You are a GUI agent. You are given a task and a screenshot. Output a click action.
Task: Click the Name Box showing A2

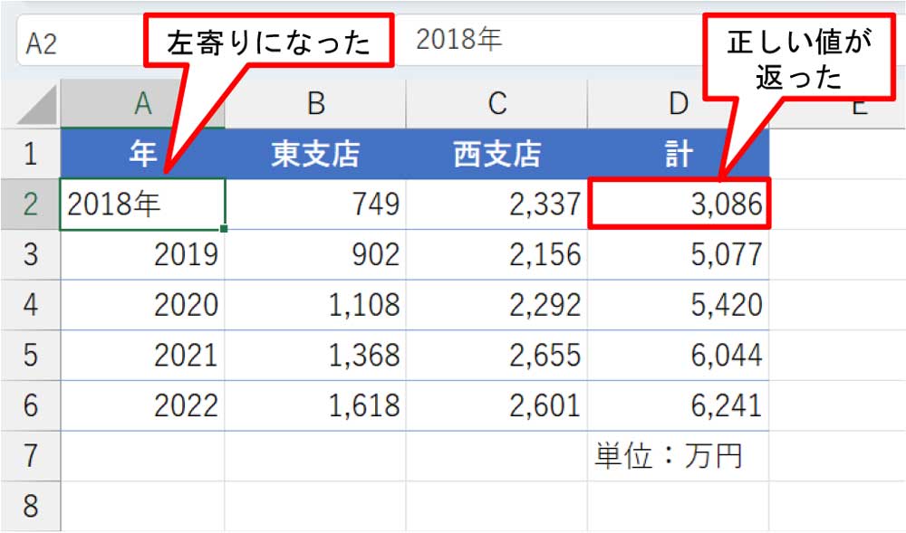(72, 43)
